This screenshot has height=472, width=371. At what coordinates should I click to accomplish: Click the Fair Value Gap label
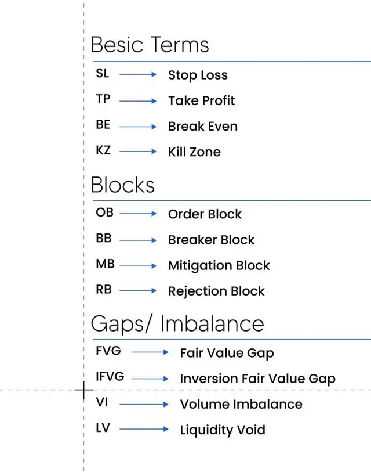point(227,353)
